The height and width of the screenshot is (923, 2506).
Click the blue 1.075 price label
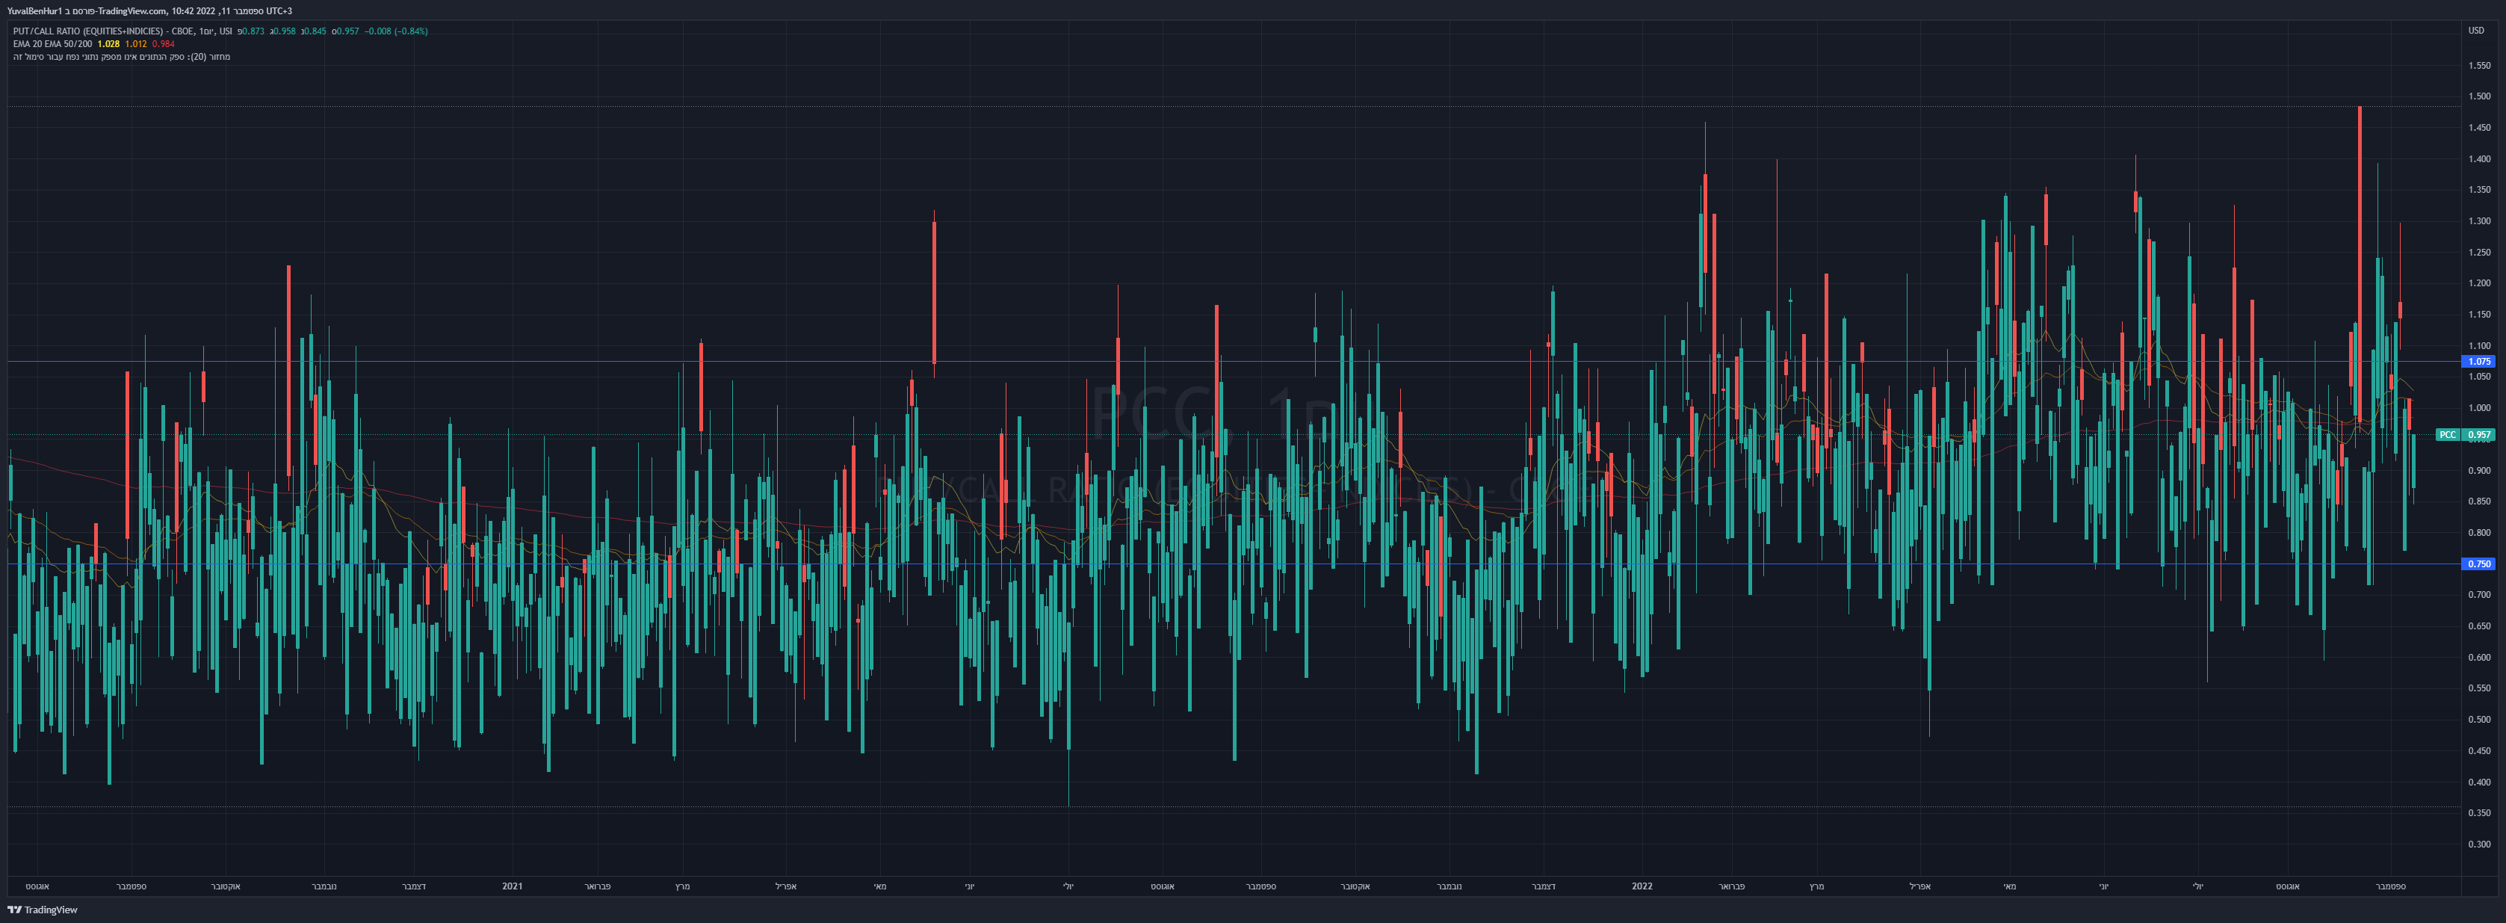pos(2478,361)
